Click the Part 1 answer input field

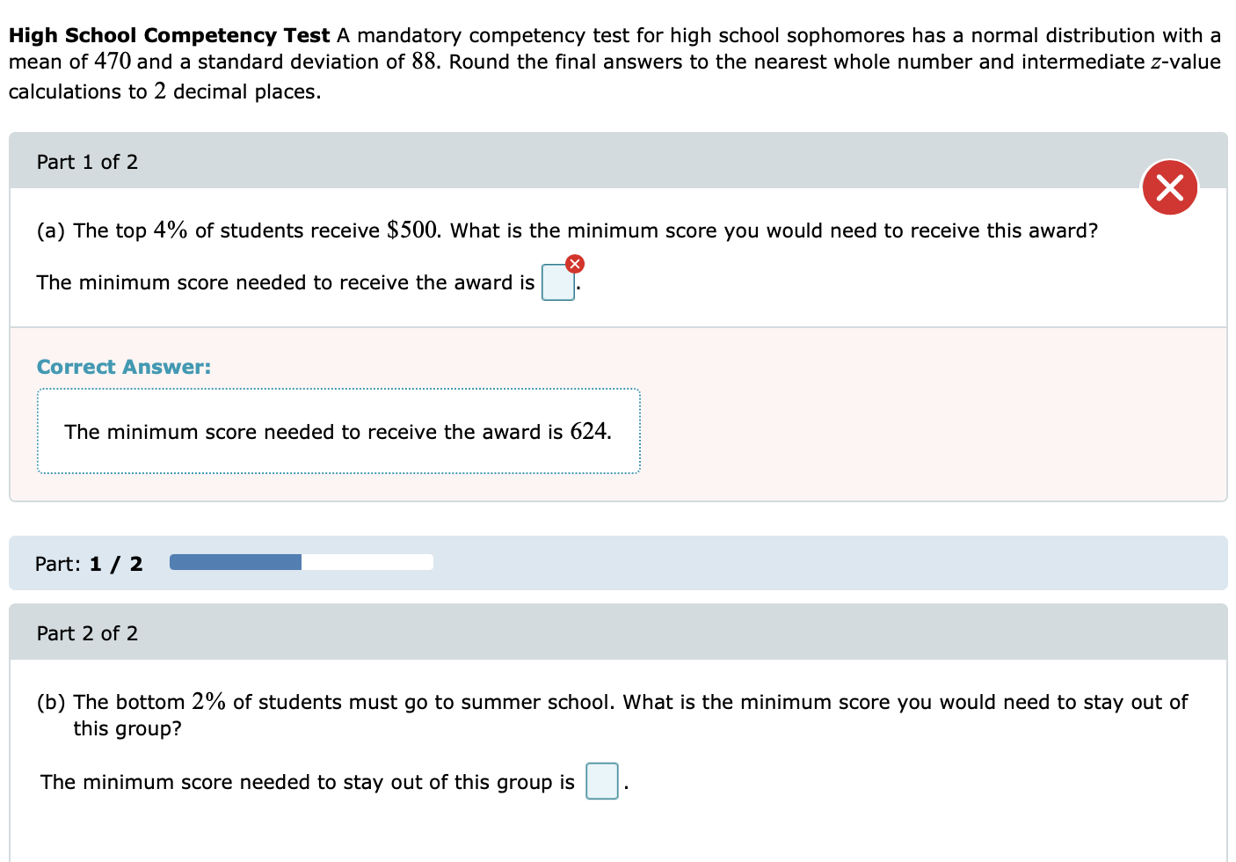(x=556, y=282)
